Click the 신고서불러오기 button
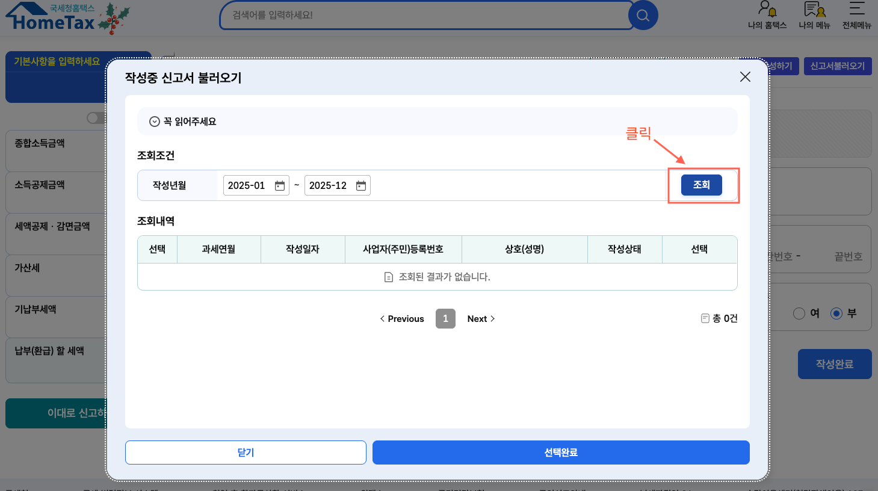This screenshot has height=491, width=878. pos(837,66)
